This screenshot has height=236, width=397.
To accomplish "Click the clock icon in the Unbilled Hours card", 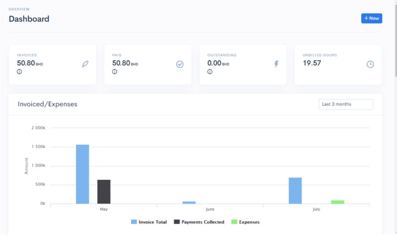I will point(370,64).
